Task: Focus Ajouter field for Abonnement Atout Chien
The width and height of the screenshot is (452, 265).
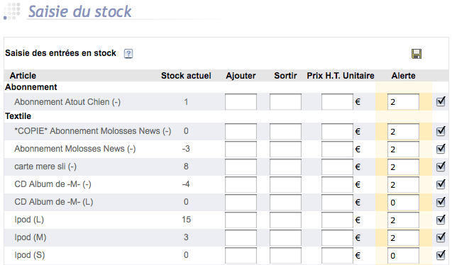Action: [x=241, y=101]
